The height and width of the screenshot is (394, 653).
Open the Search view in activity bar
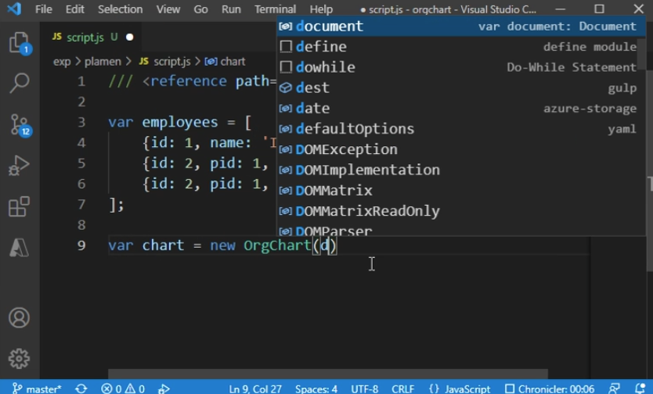[x=19, y=83]
